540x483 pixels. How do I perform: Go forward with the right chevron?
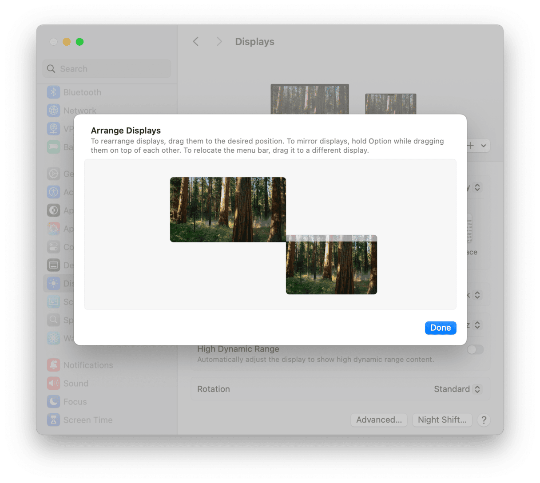[219, 42]
